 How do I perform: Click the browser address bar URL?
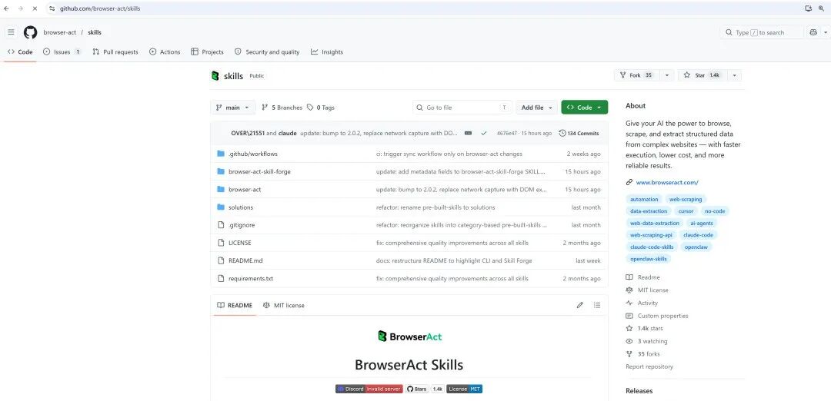pos(99,8)
